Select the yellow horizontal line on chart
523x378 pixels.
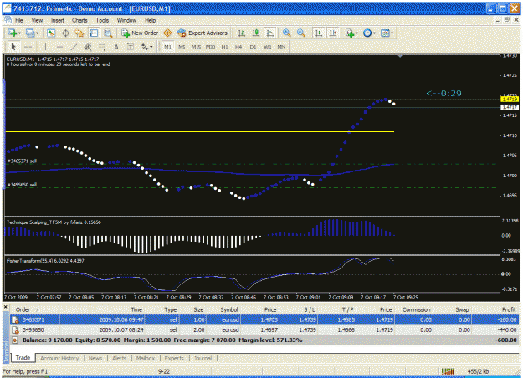coord(200,131)
